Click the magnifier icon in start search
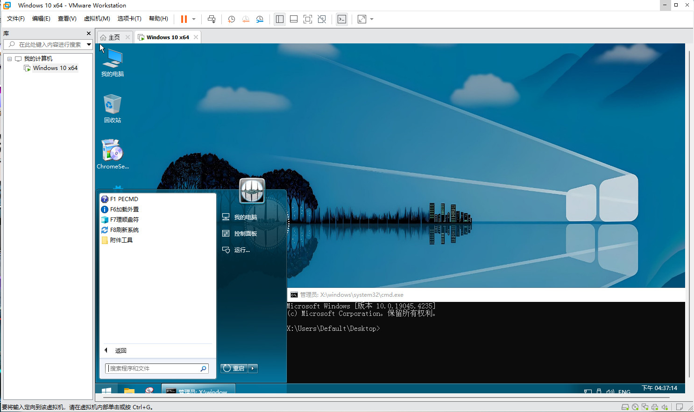Image resolution: width=694 pixels, height=412 pixels. [x=204, y=369]
